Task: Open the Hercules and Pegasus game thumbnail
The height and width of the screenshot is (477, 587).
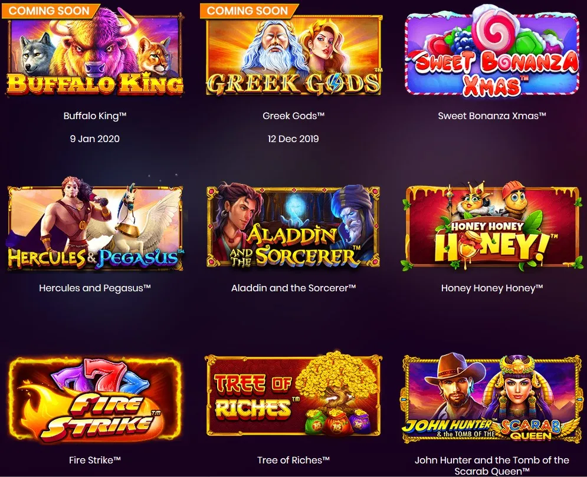Action: tap(95, 225)
